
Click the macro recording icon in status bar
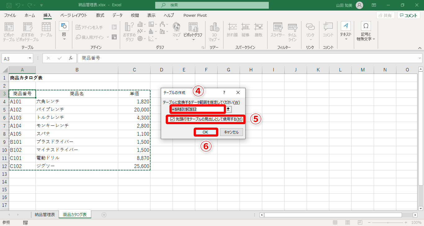[25, 223]
